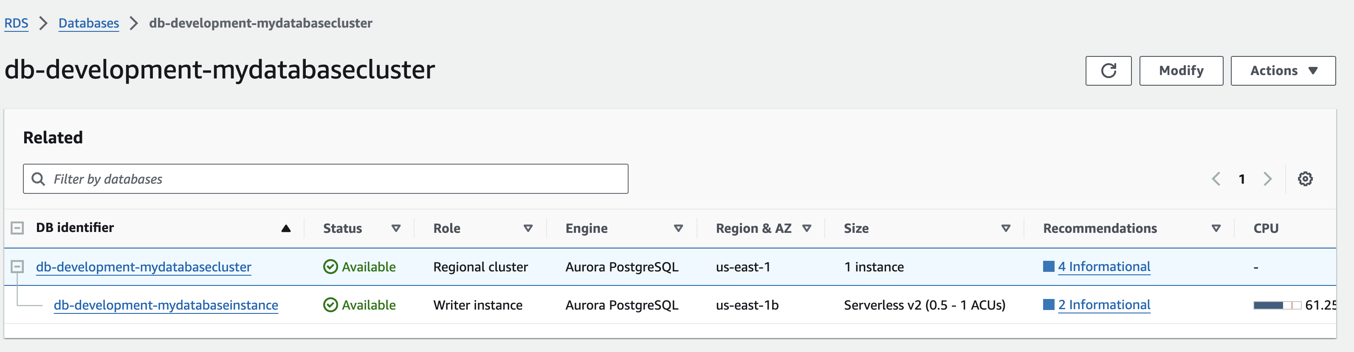The image size is (1354, 352).
Task: Click "Regional cluster" role cell
Action: [480, 266]
